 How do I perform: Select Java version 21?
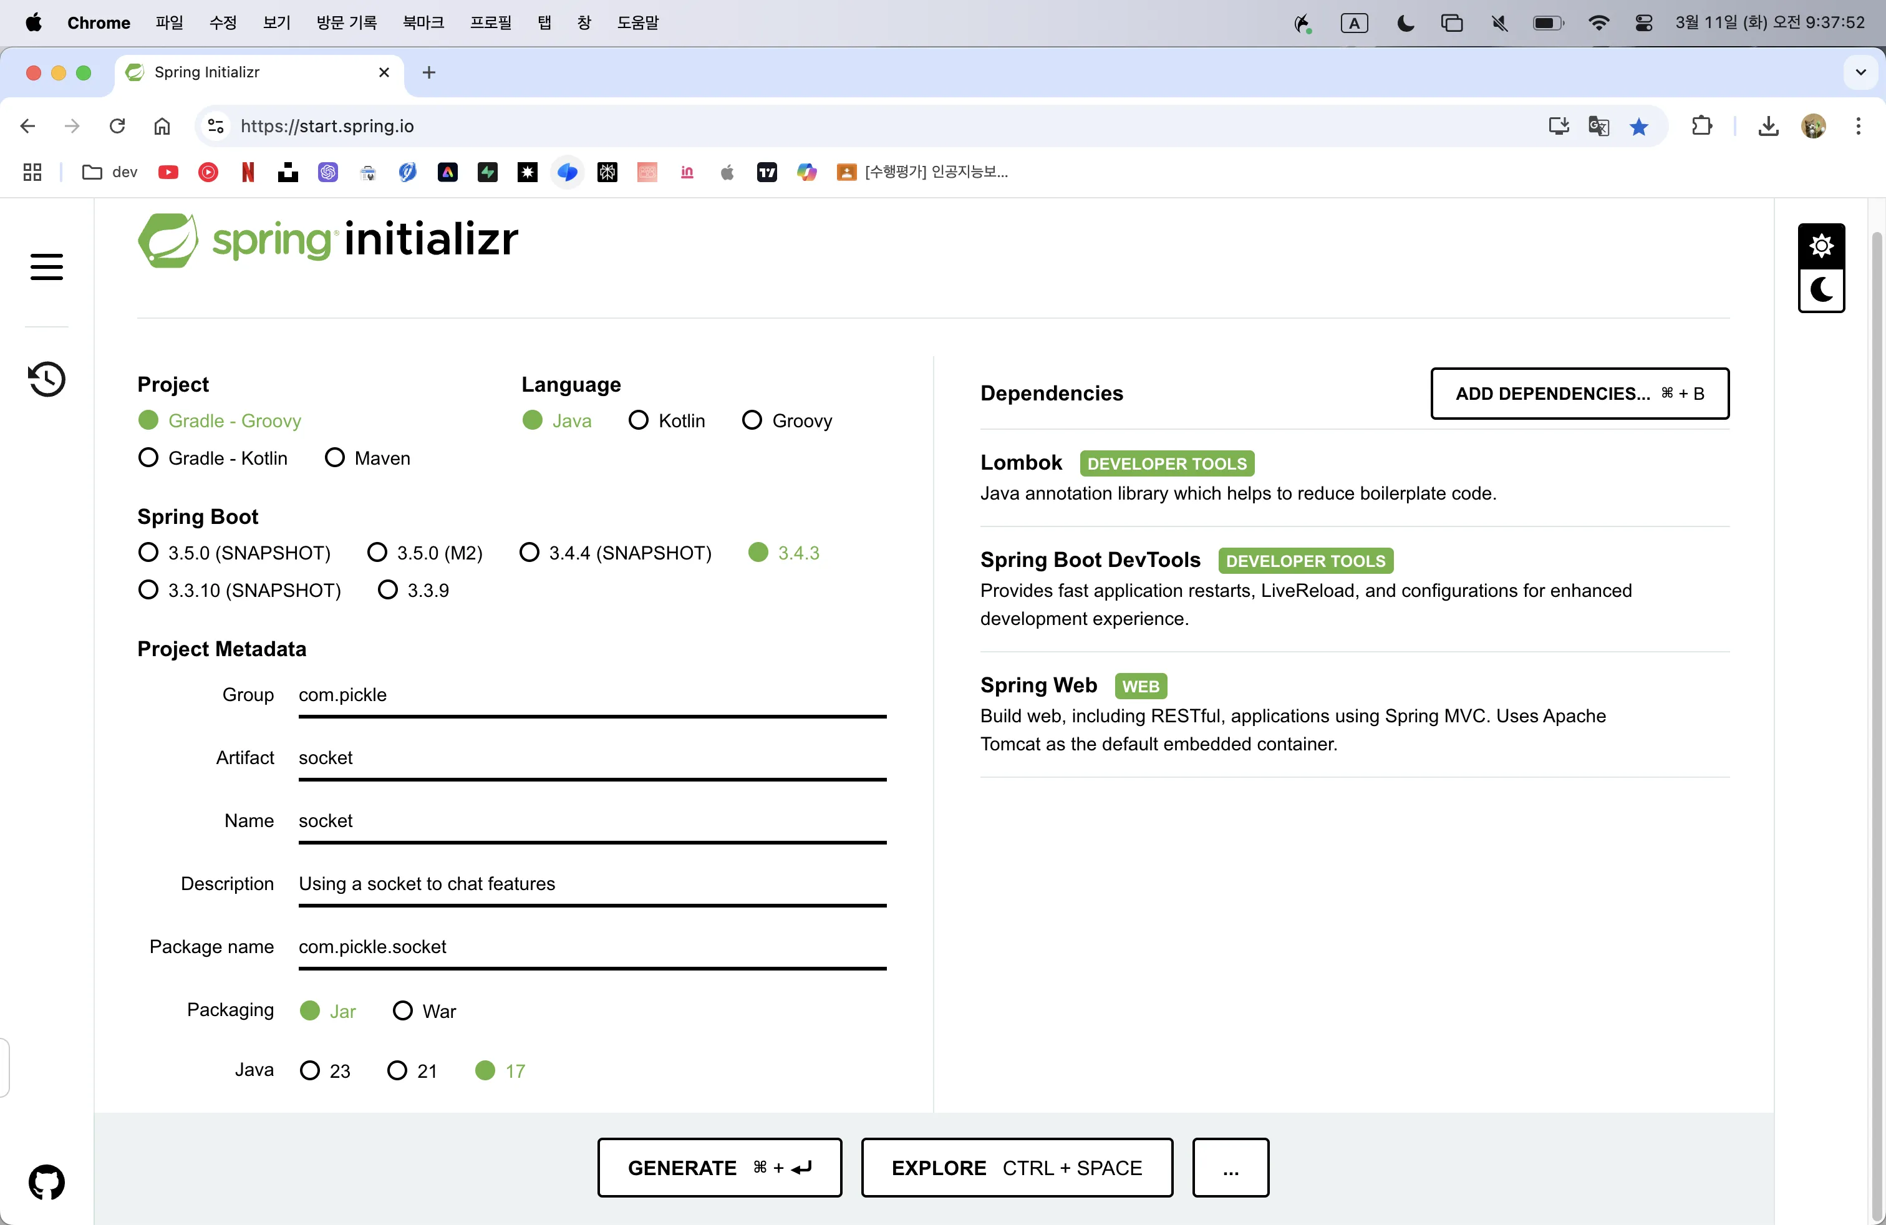[x=397, y=1070]
